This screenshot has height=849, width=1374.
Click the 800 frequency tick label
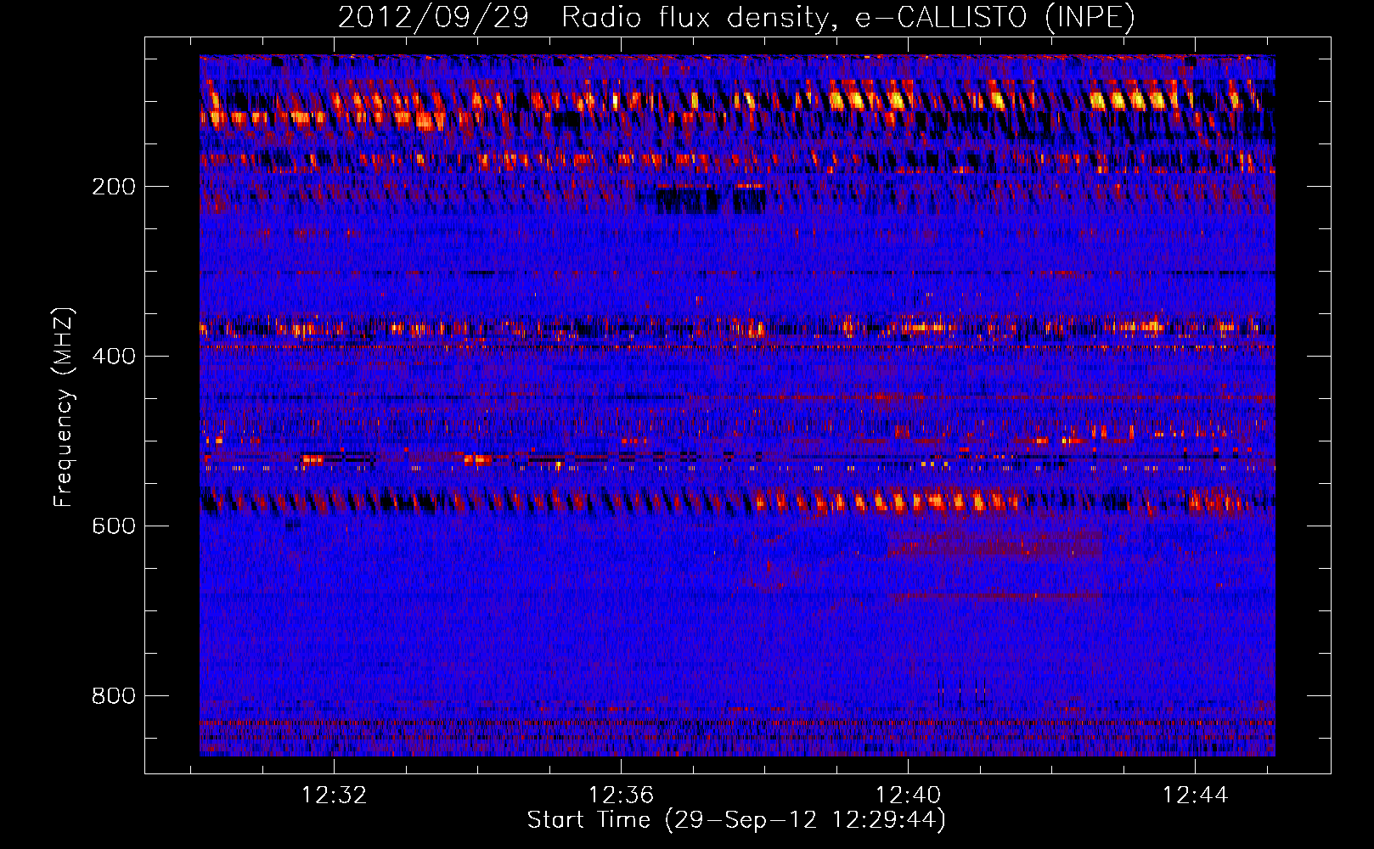tap(114, 696)
